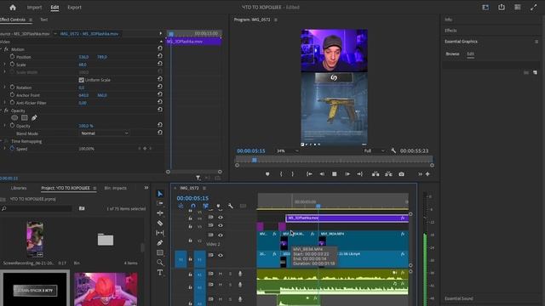This screenshot has height=306, width=545.
Task: Click the Export Frame camera icon
Action: 401,173
